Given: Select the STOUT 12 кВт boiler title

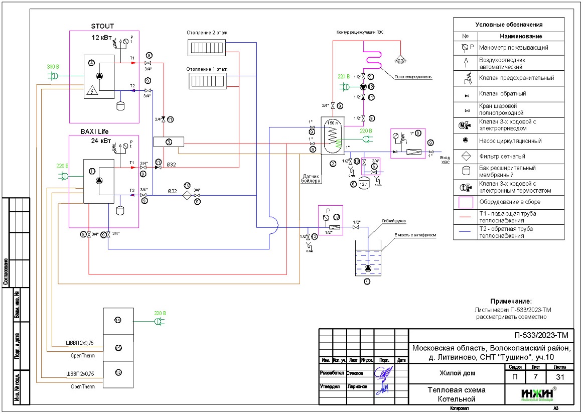Looking at the screenshot, I should pos(102,26).
